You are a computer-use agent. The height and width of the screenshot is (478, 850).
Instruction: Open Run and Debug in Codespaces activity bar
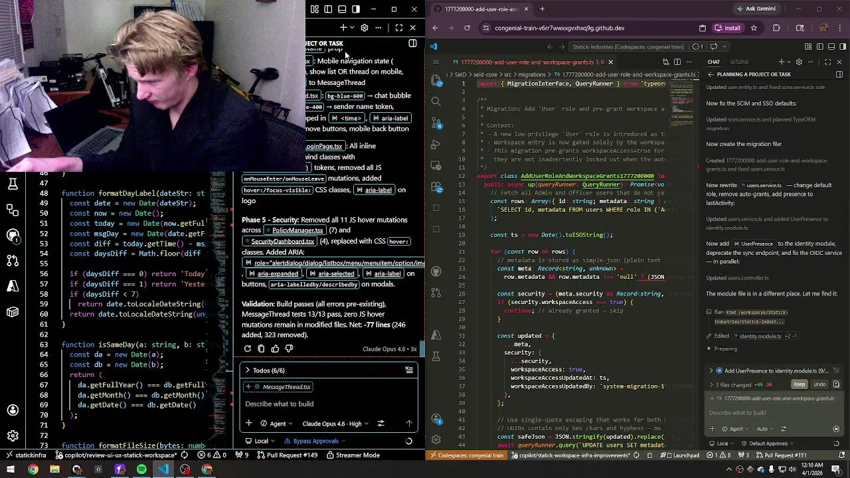436,145
